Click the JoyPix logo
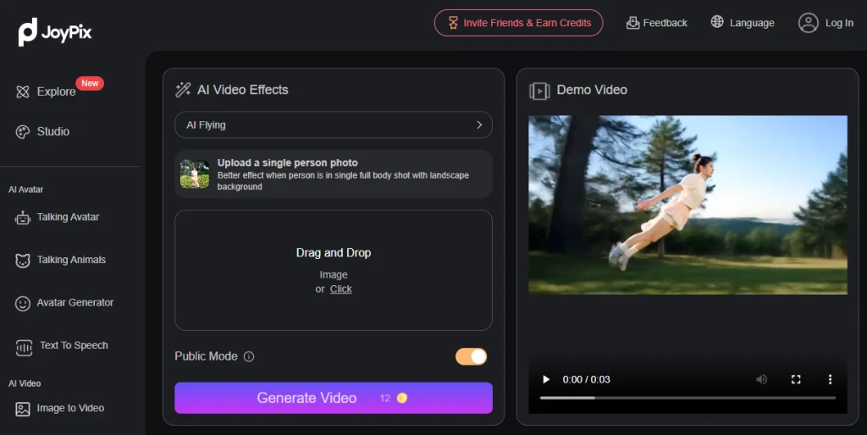Screen dimensions: 867x435 [x=55, y=32]
